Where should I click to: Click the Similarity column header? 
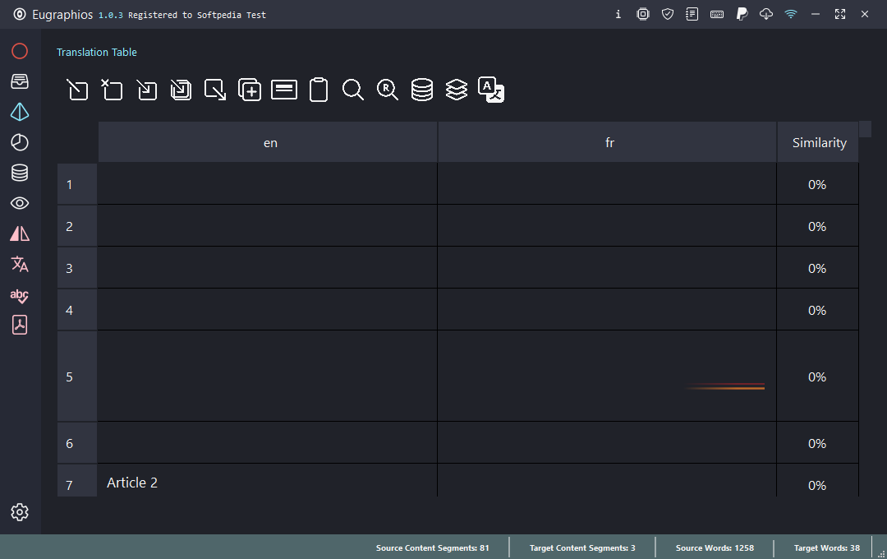(x=819, y=142)
